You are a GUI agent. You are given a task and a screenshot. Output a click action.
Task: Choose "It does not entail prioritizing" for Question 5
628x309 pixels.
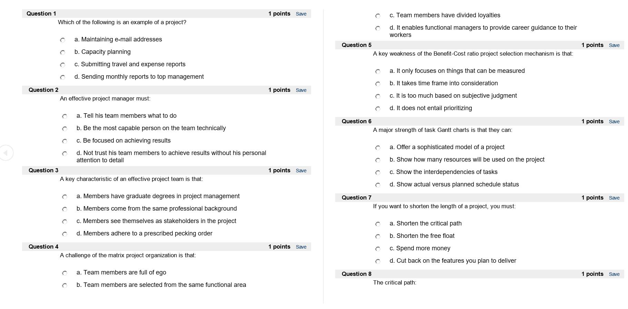pos(378,109)
